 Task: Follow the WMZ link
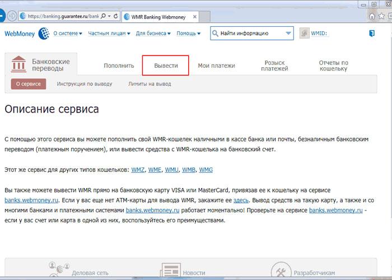(138, 170)
